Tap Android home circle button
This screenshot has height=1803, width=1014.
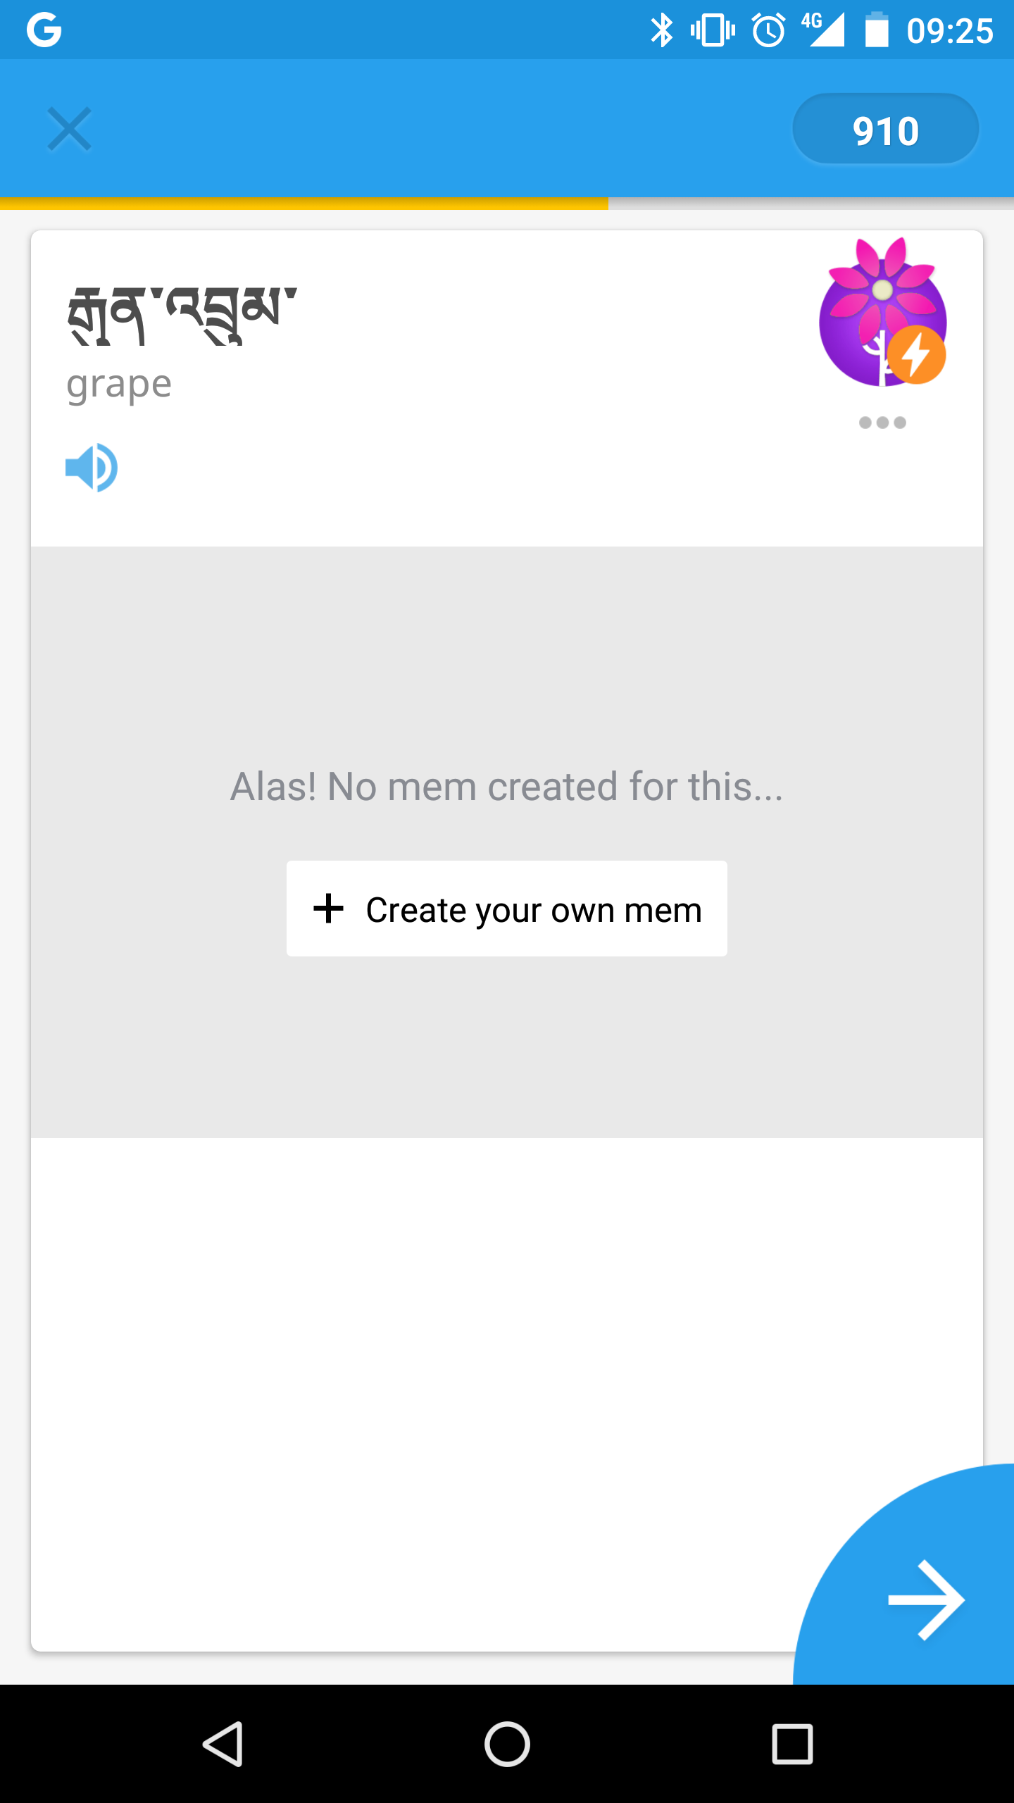507,1744
